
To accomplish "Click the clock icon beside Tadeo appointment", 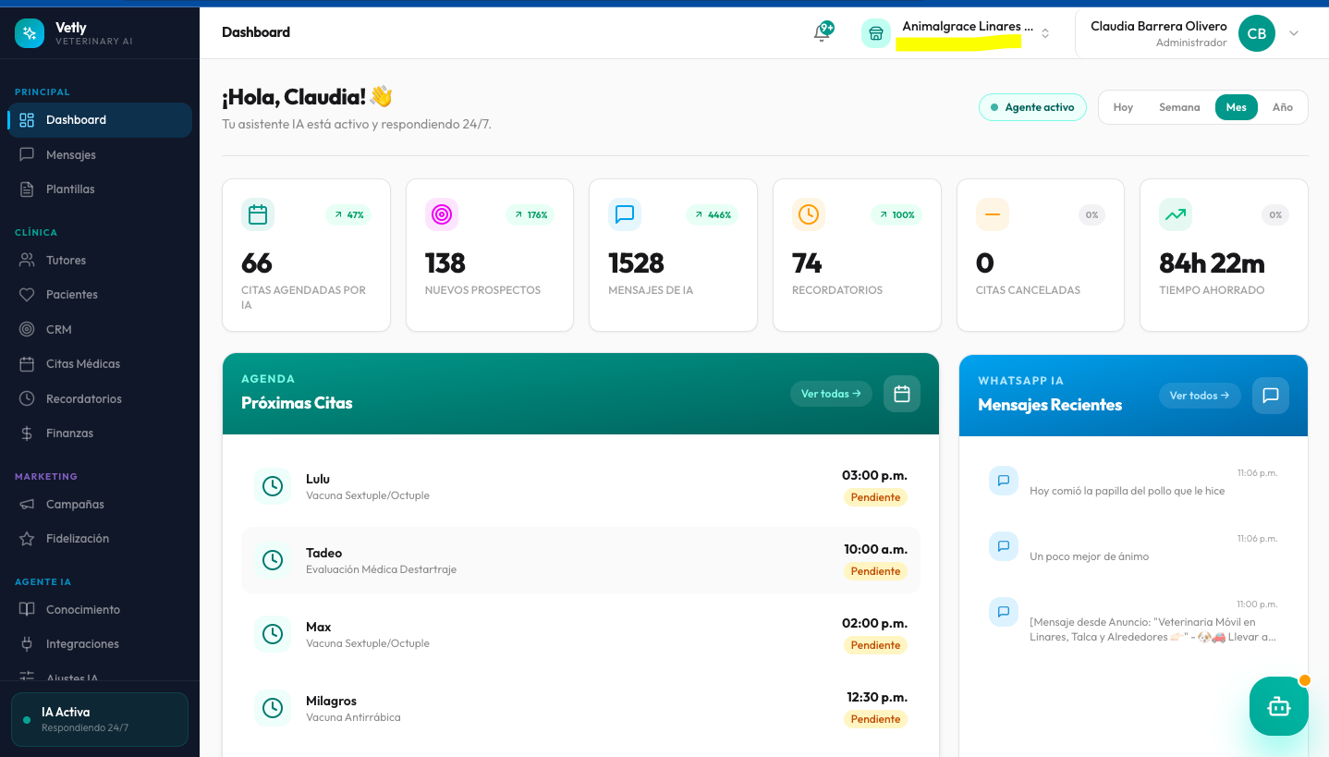I will click(x=273, y=560).
